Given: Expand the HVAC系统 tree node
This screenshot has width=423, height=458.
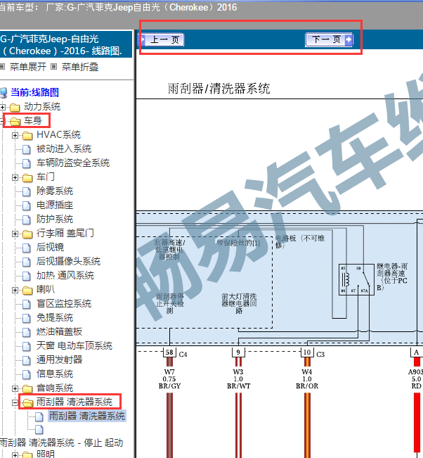Looking at the screenshot, I should tap(15, 136).
